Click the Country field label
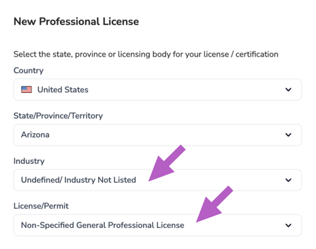The height and width of the screenshot is (249, 316). (x=29, y=71)
